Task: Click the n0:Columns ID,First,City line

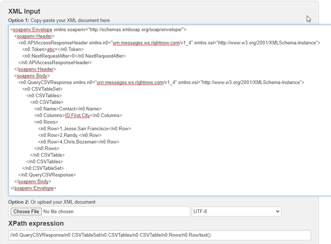Action: coord(78,115)
